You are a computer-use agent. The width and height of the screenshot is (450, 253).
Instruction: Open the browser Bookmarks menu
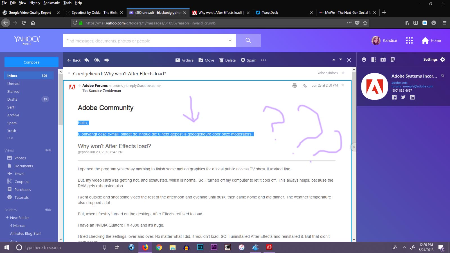52,3
